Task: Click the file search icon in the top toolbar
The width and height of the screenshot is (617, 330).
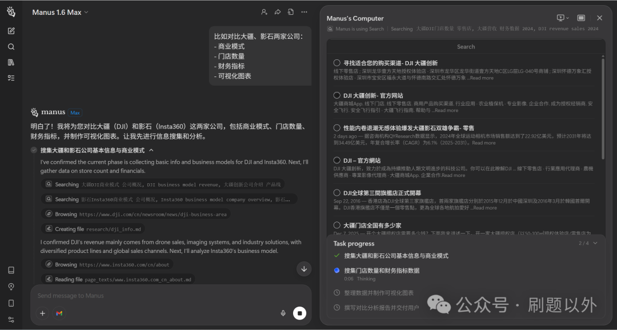Action: point(291,11)
